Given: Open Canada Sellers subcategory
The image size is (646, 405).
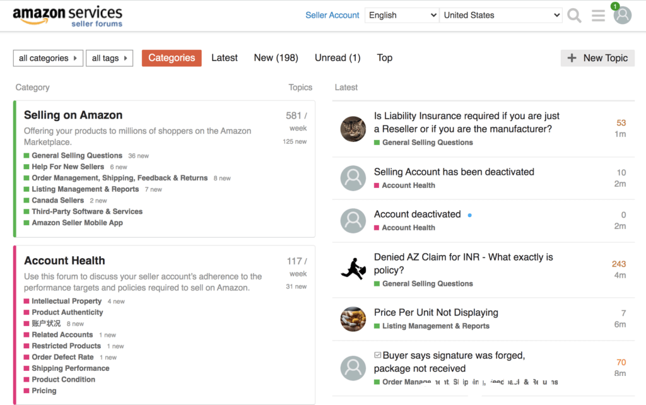Looking at the screenshot, I should (x=57, y=200).
